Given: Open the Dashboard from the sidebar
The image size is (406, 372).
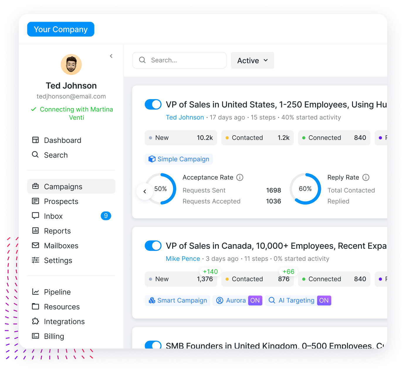Looking at the screenshot, I should [x=62, y=140].
